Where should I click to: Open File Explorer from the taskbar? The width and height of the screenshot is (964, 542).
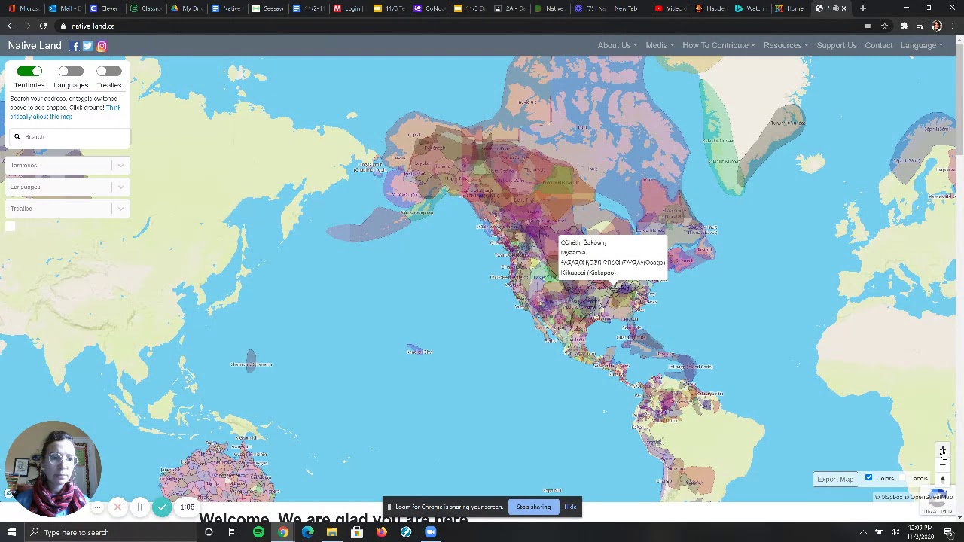click(x=331, y=532)
